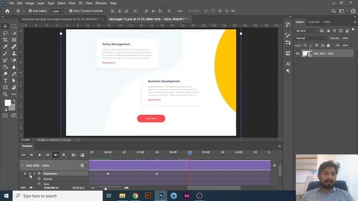Collapse the Web 1920 timeline track
Screen dimensions: 358x201
22,165
